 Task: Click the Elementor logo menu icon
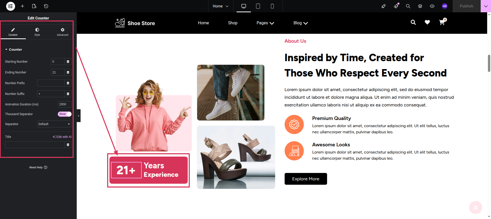pos(10,6)
